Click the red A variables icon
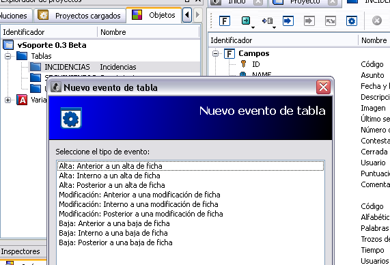This screenshot has width=390, height=265. (x=22, y=100)
